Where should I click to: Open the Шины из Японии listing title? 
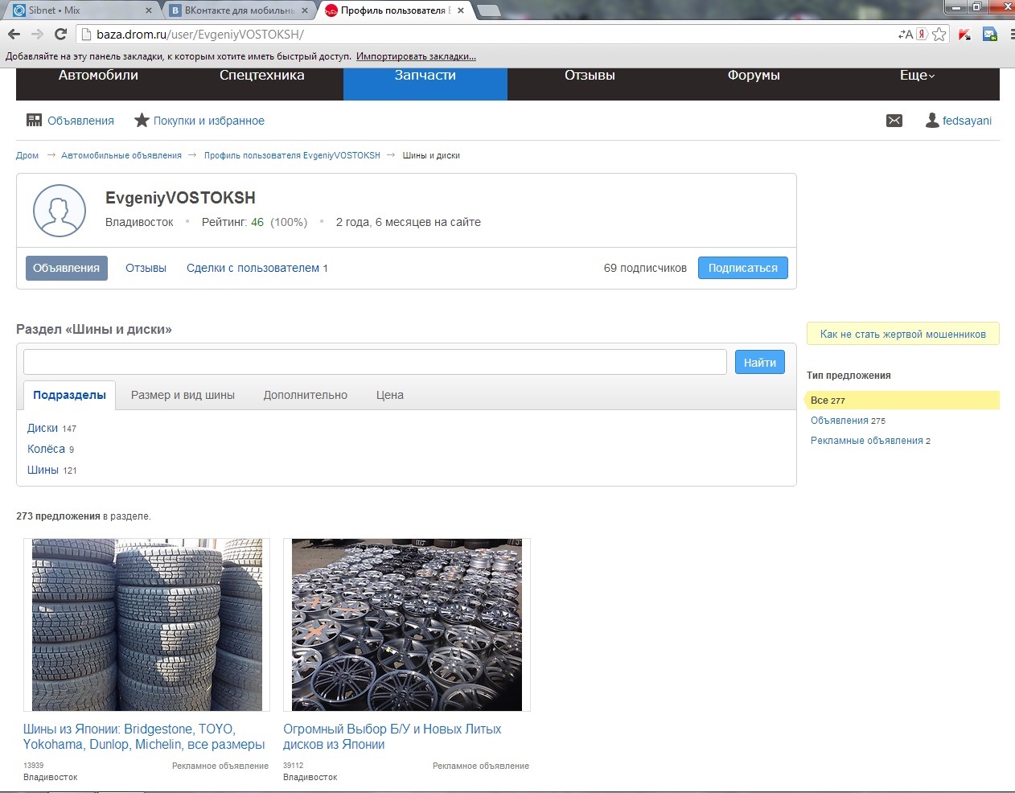tap(144, 737)
